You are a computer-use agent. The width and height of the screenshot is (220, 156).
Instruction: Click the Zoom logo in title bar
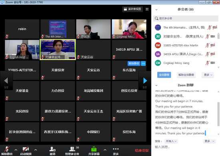(2, 2)
